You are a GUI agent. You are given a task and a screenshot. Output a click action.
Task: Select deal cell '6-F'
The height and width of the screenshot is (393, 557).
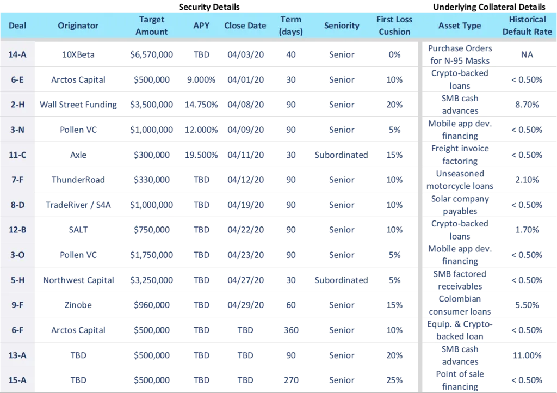click(17, 330)
